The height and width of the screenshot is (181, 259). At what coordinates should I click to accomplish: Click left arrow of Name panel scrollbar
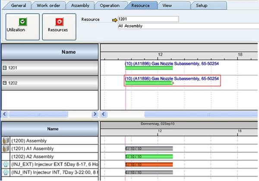pyautogui.click(x=5, y=114)
